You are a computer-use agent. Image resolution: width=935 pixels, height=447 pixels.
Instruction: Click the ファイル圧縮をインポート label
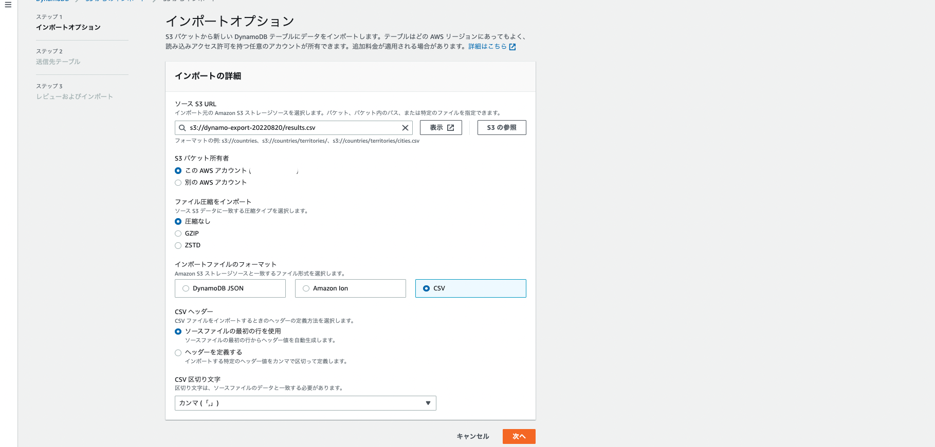[213, 202]
